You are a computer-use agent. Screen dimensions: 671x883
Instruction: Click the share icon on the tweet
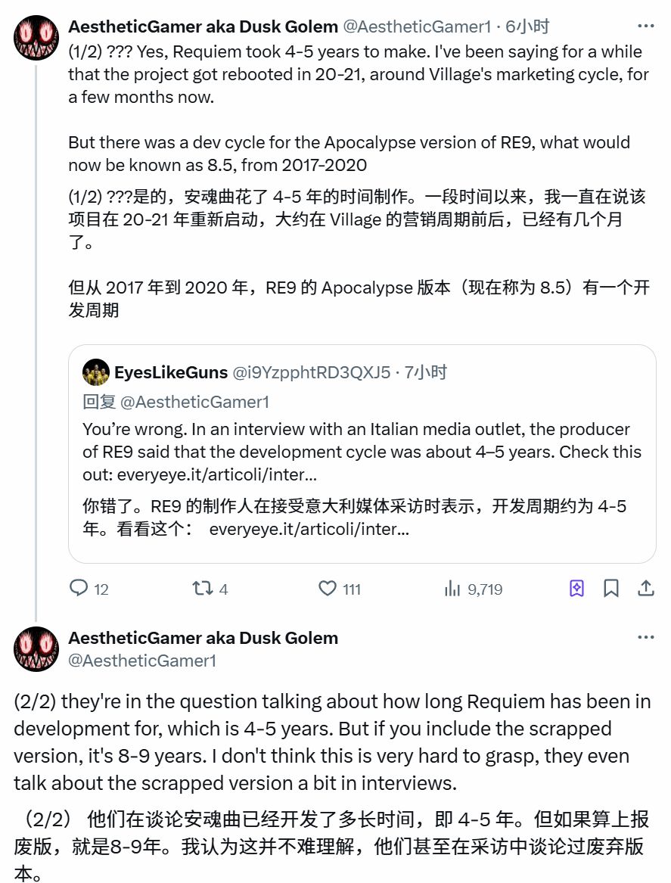(x=646, y=588)
